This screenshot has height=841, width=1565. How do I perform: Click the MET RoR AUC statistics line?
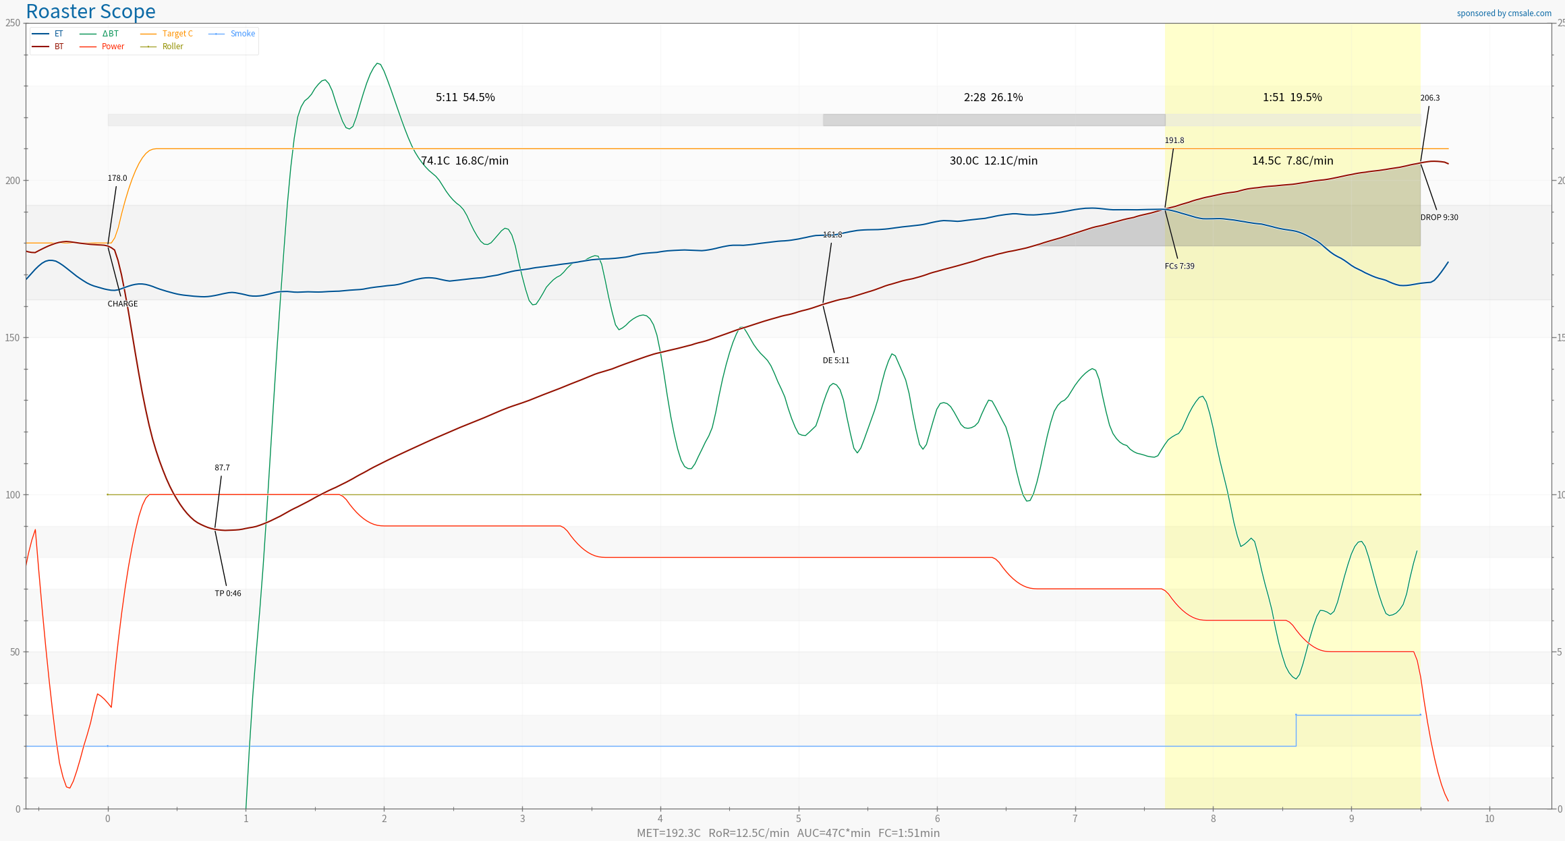(x=787, y=833)
